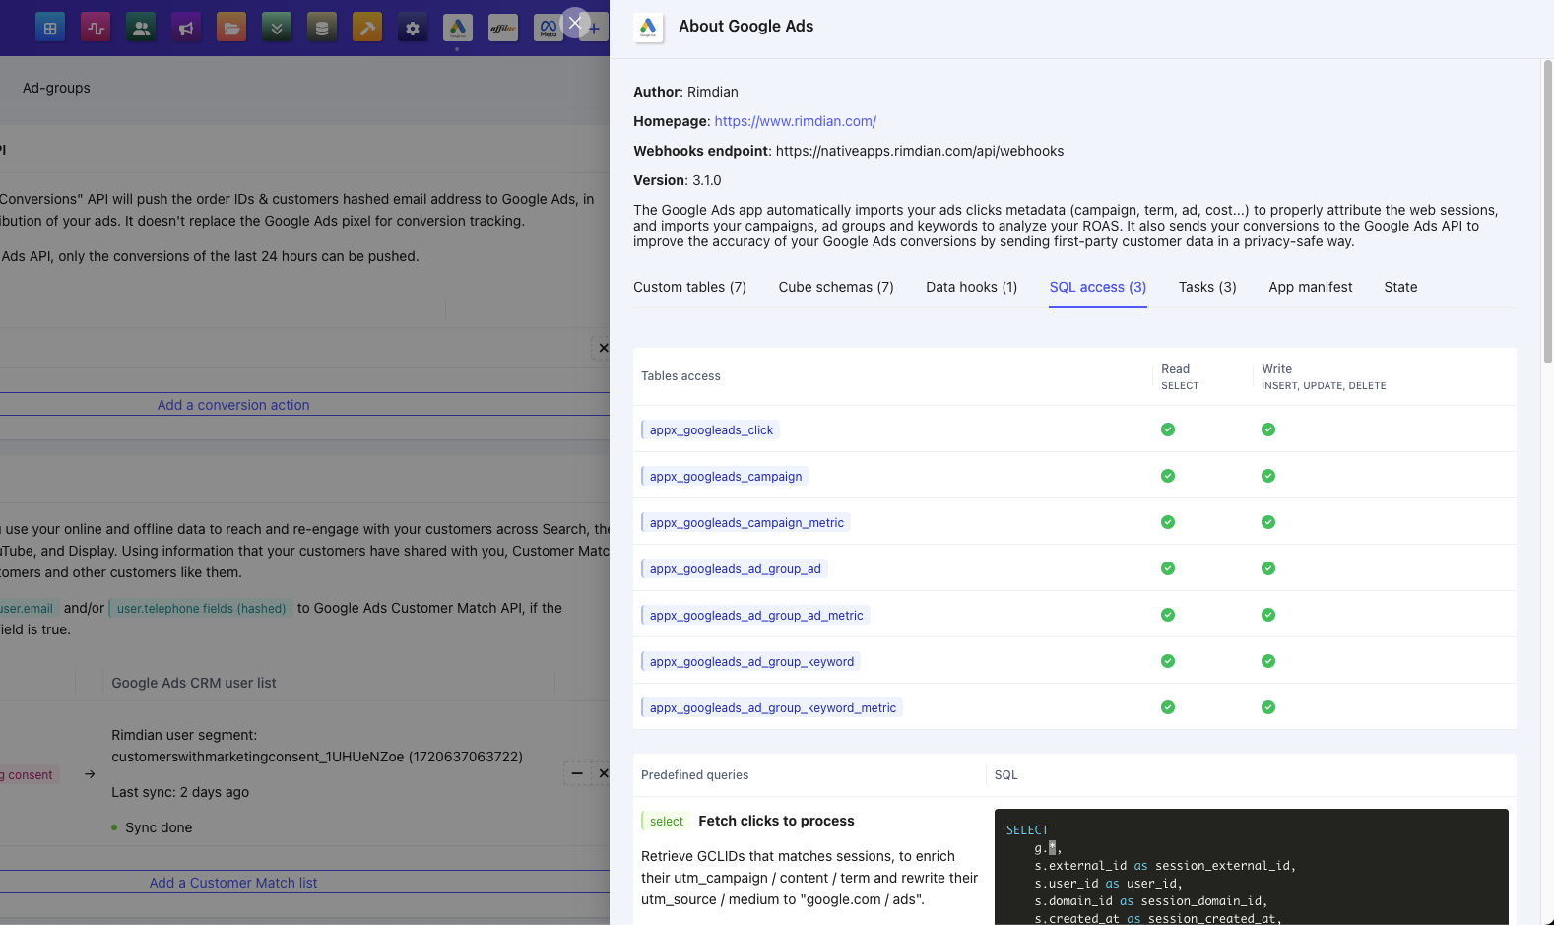
Task: Switch to the Tasks (3) tab
Action: 1207,287
